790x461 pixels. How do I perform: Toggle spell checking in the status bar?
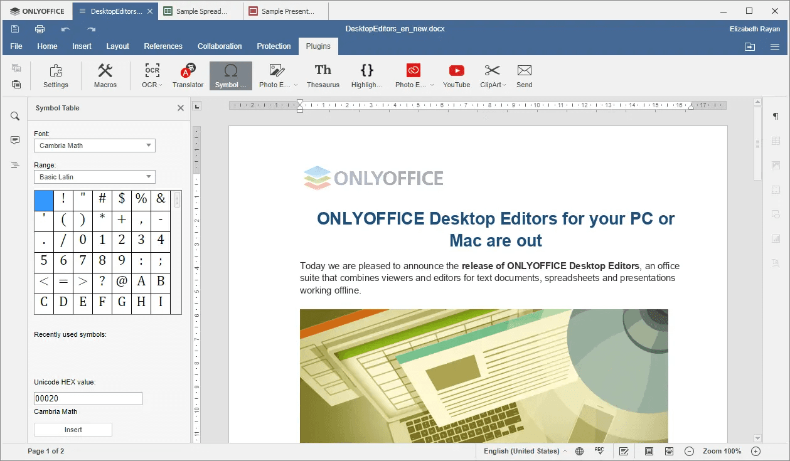pyautogui.click(x=599, y=451)
